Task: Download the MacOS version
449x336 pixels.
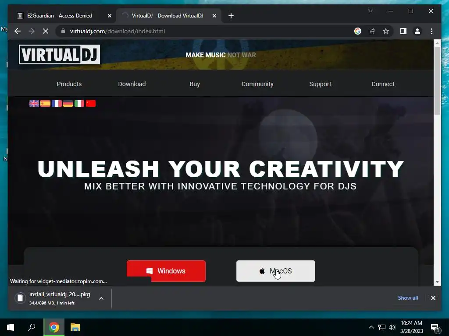Action: coord(276,271)
